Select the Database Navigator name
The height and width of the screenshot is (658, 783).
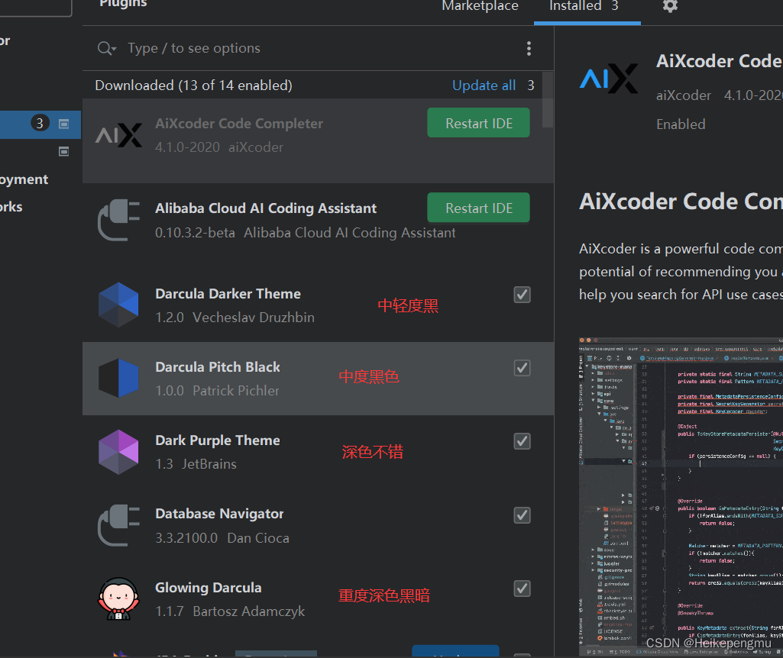(x=219, y=513)
